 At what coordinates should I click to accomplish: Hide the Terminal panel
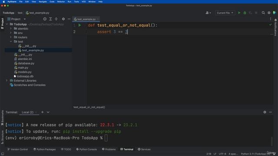(270, 112)
